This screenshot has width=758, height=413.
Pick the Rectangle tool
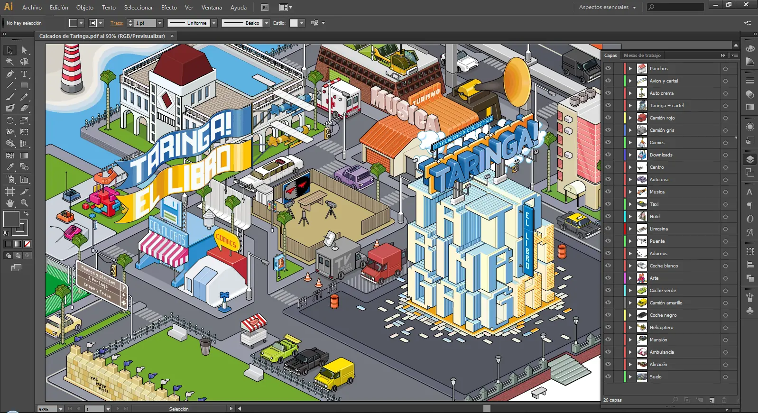click(x=24, y=86)
